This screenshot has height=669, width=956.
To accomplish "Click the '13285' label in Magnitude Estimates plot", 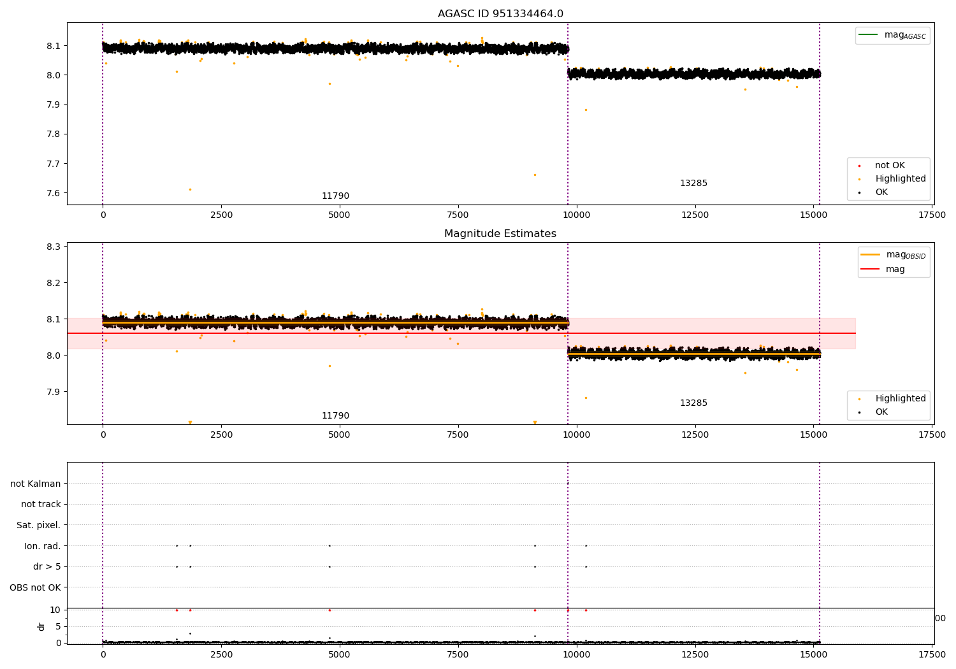I will pos(693,403).
